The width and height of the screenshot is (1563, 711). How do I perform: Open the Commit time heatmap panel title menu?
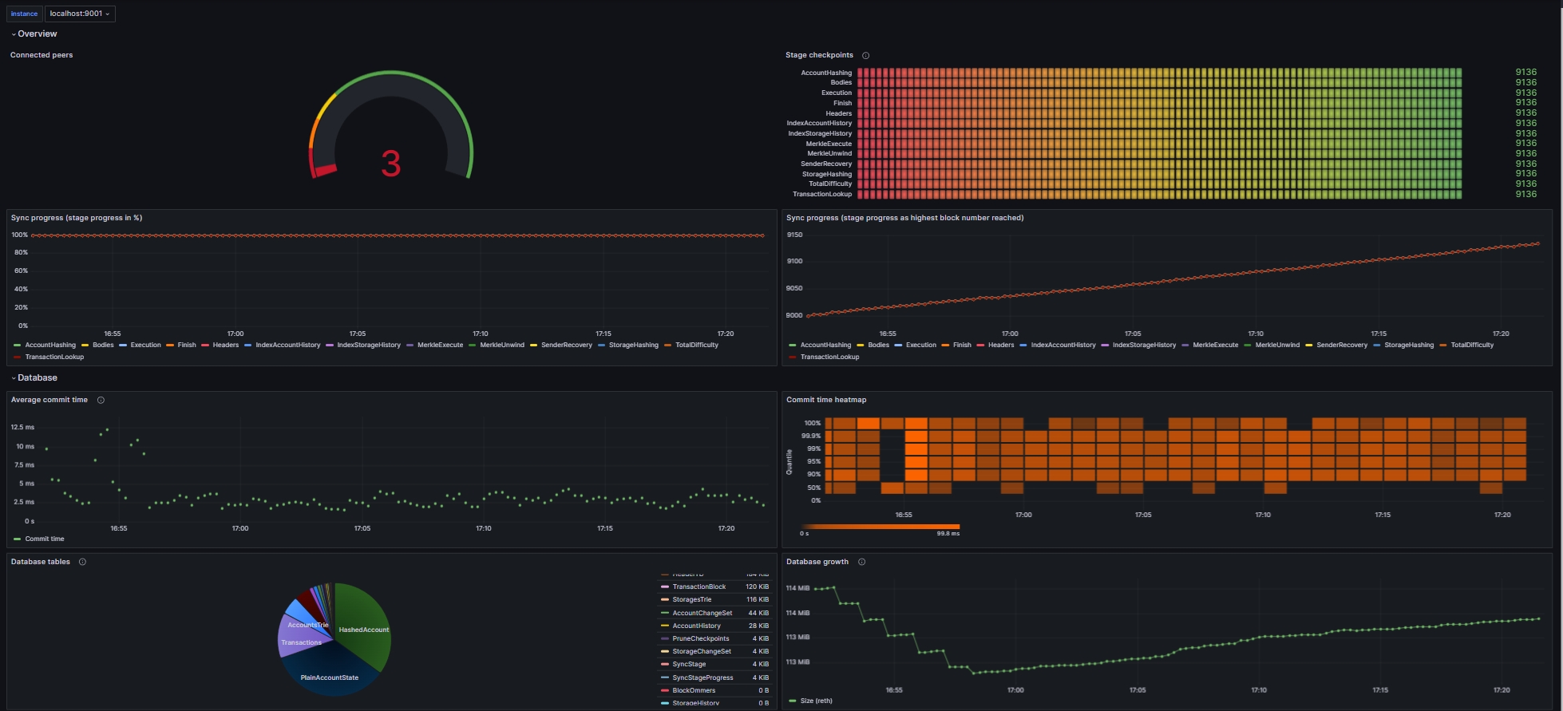(825, 400)
